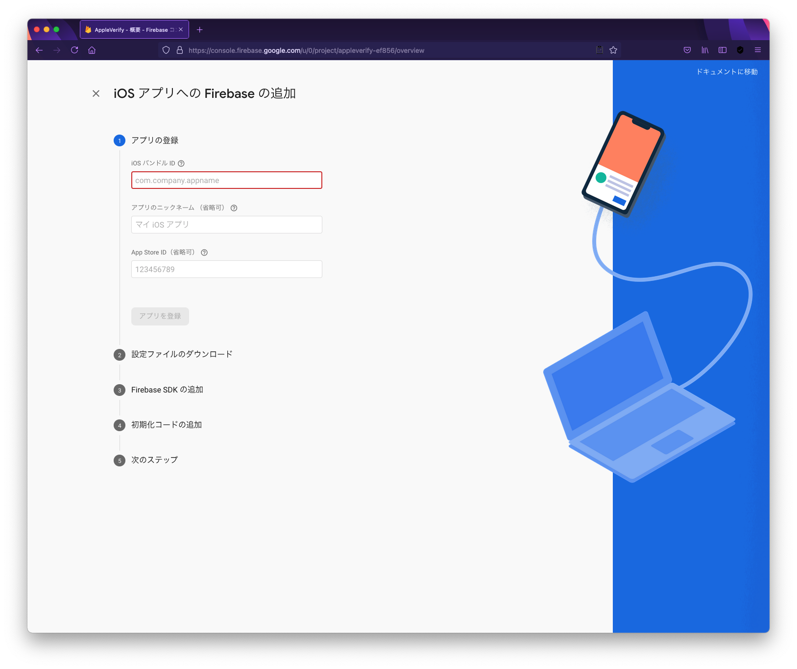Select the AppleVerify Firebase tab
Viewport: 797px width, 669px height.
(x=134, y=30)
